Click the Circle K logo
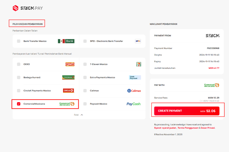This screenshot has width=229, height=152. pyautogui.click(x=69, y=91)
